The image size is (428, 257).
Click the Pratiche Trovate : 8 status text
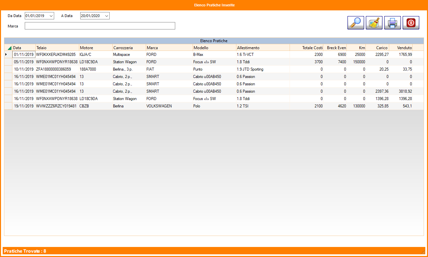(x=25, y=251)
